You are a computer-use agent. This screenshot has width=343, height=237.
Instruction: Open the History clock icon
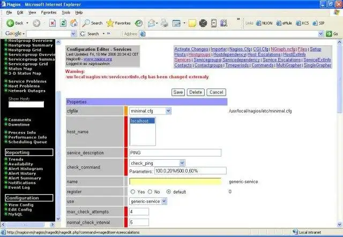pos(139,23)
